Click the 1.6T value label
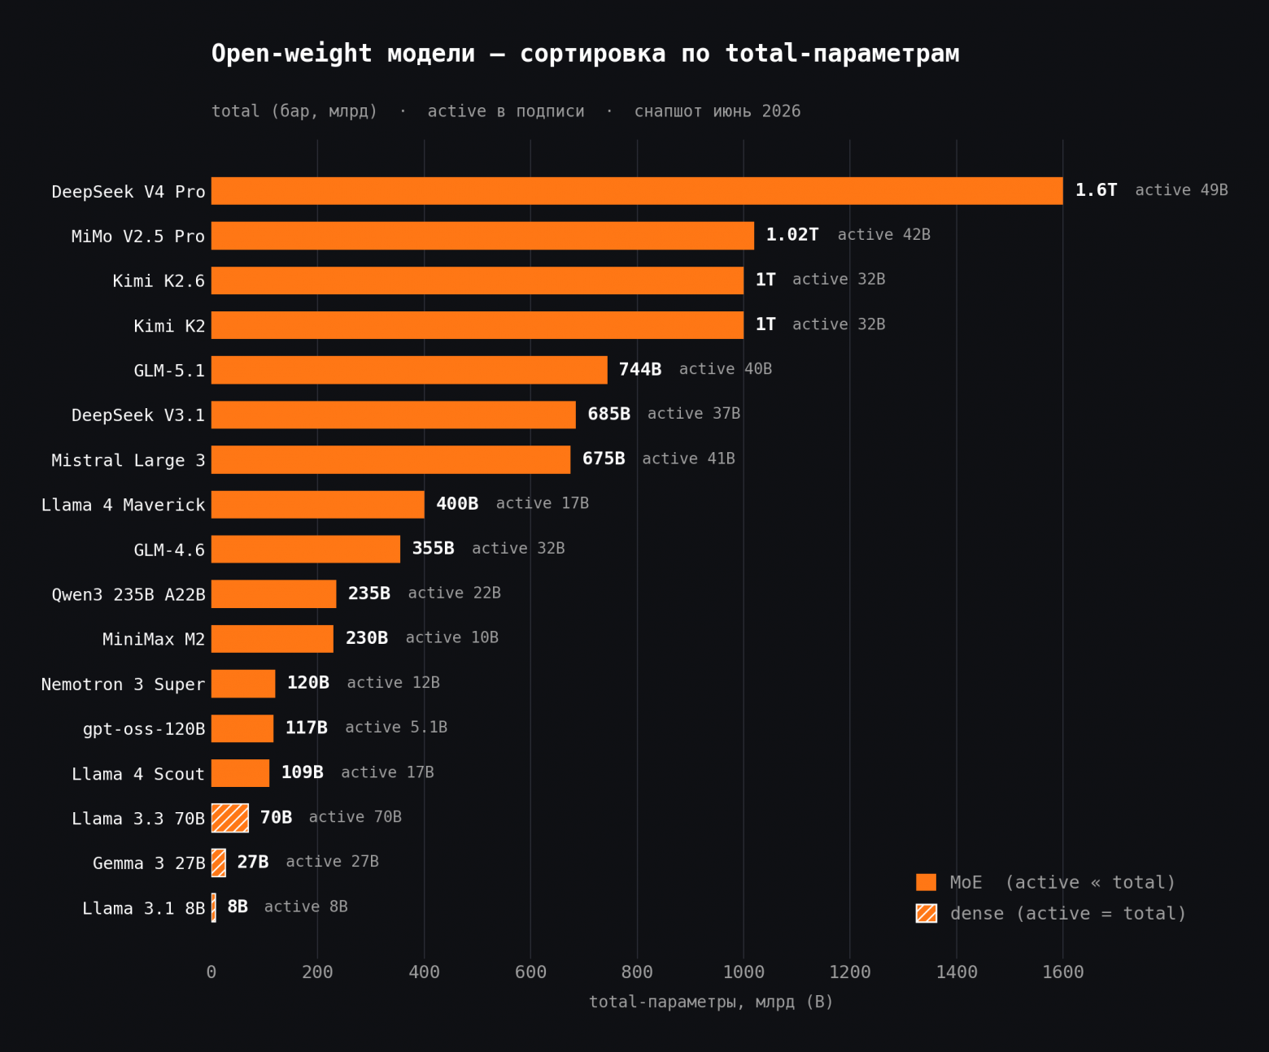 coord(1096,190)
